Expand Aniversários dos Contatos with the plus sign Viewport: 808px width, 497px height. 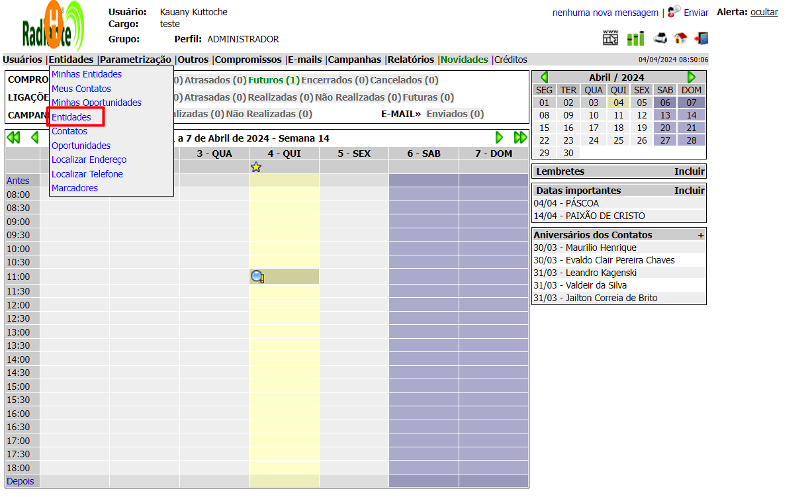(701, 235)
